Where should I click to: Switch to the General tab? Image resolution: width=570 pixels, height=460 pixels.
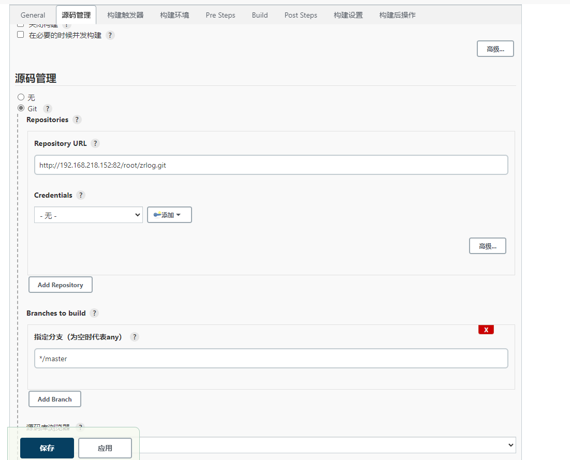33,15
